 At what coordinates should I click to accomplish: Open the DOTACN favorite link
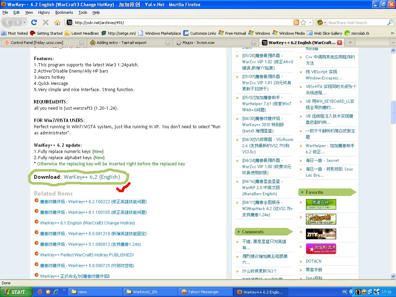coord(313,261)
